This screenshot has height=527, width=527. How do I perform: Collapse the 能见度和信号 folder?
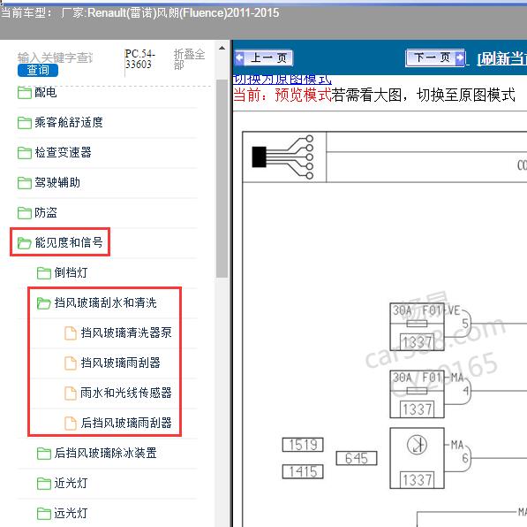(x=69, y=242)
